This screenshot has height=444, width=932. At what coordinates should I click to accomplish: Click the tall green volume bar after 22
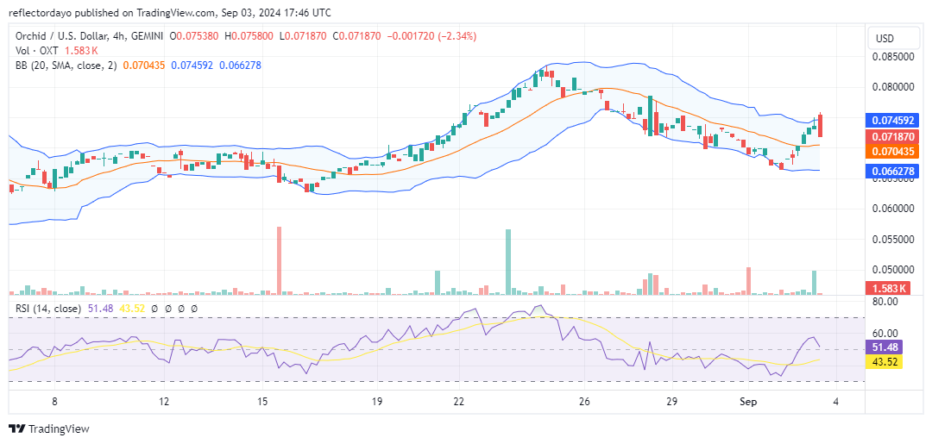pyautogui.click(x=508, y=262)
